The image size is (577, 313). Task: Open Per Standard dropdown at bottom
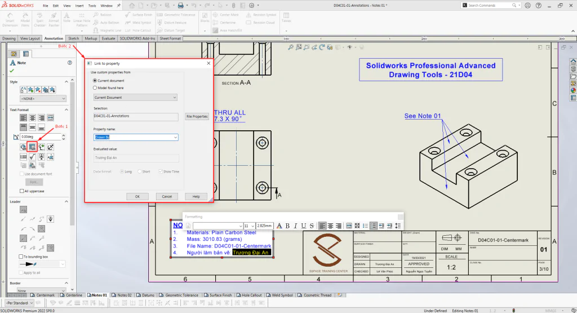coord(20,303)
